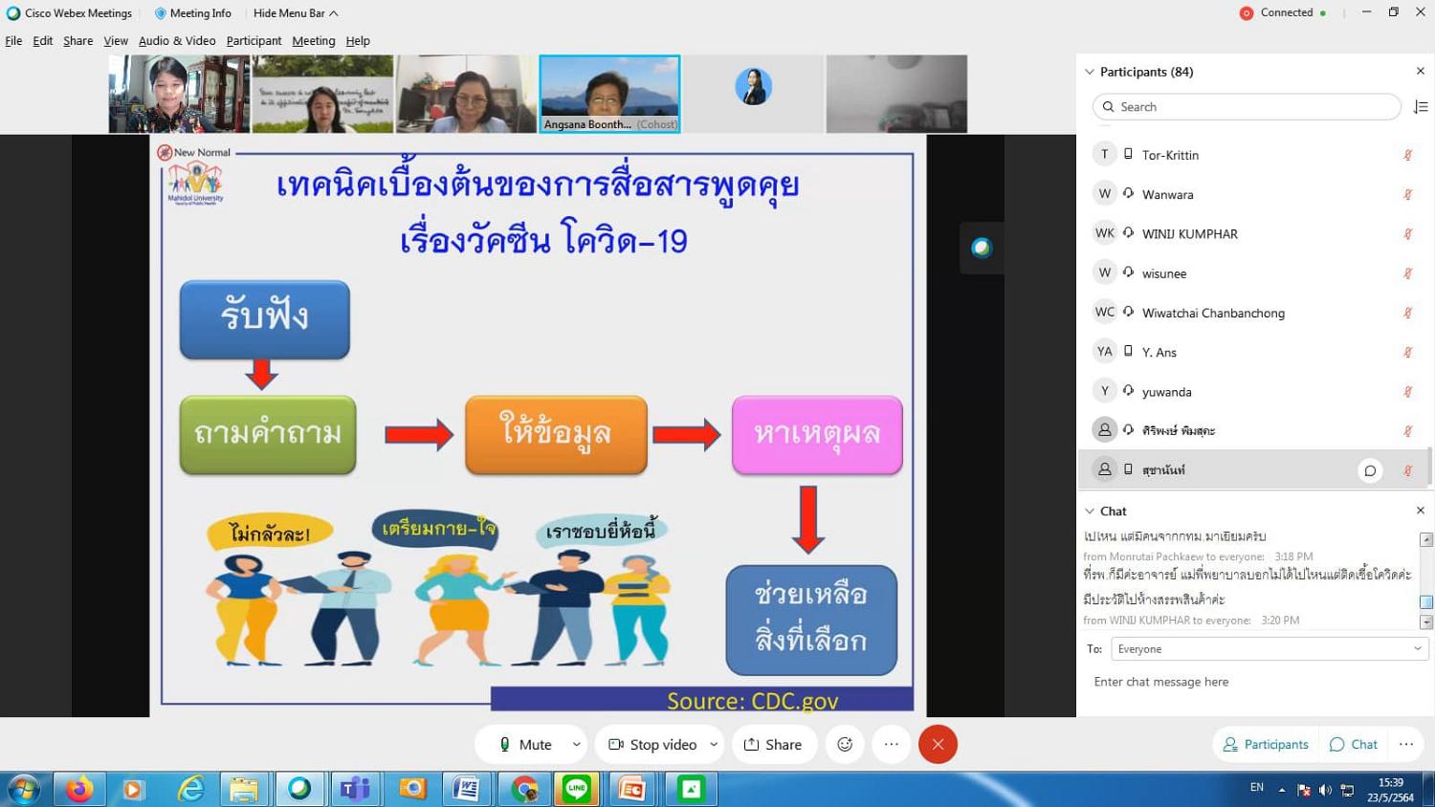Click muted microphone icon for Wiwatchai Chanbanchong
This screenshot has width=1435, height=807.
pos(1407,313)
